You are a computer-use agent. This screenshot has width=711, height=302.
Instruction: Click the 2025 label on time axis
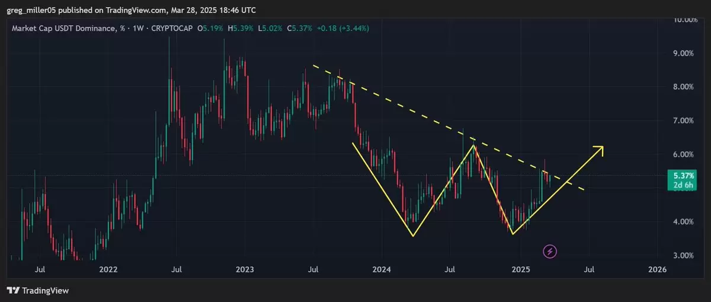[x=521, y=269]
